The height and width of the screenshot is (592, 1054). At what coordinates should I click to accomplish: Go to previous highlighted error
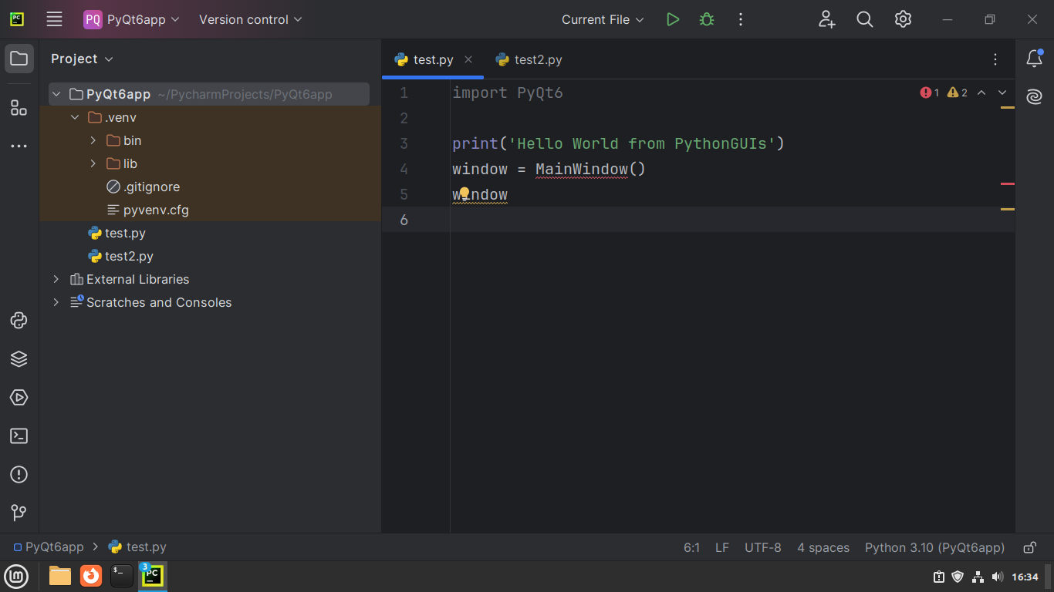pyautogui.click(x=981, y=92)
